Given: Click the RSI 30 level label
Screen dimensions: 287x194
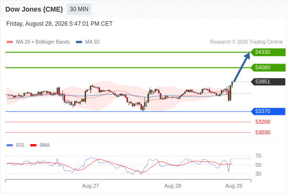Looking at the screenshot, I should coord(258,174).
